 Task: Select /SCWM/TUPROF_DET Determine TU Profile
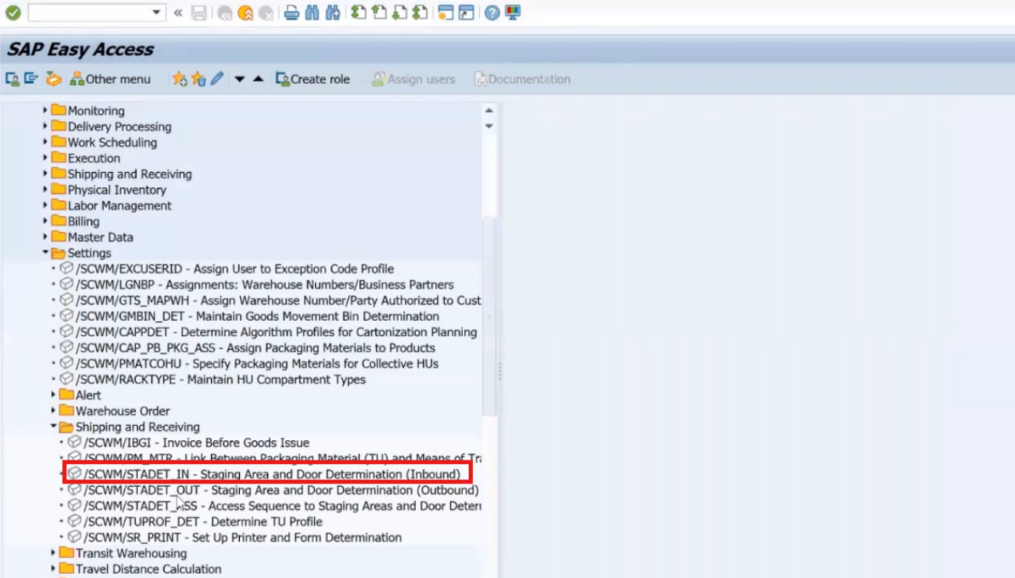tap(195, 521)
